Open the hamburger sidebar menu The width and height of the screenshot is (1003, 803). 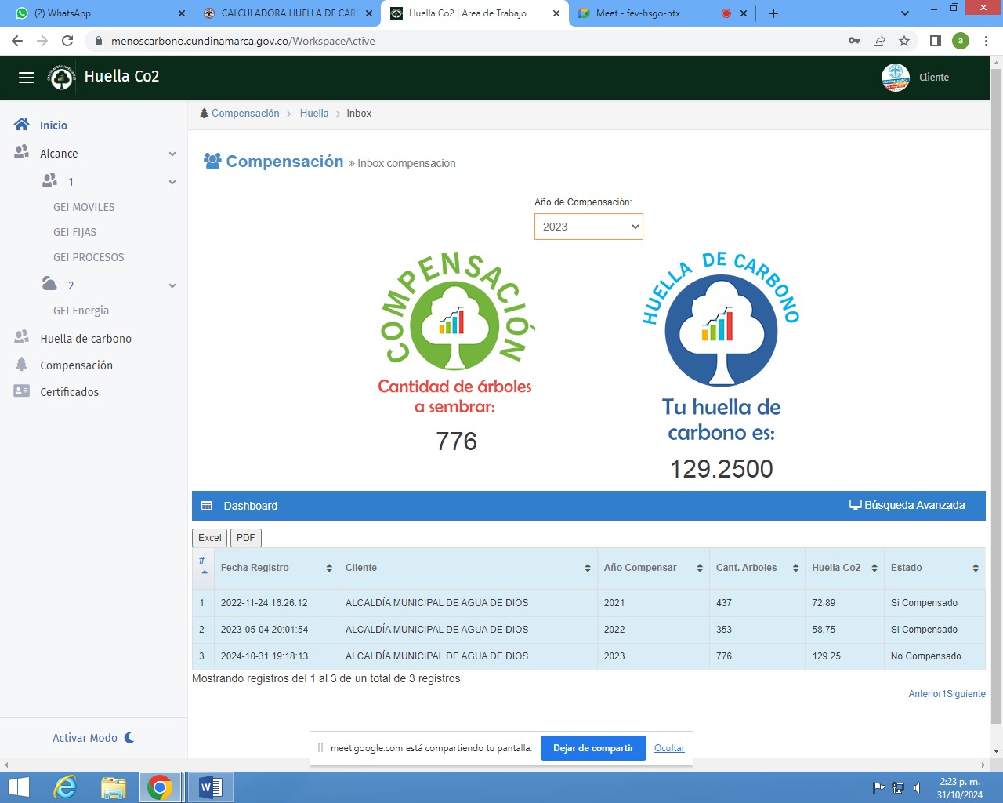pyautogui.click(x=27, y=77)
